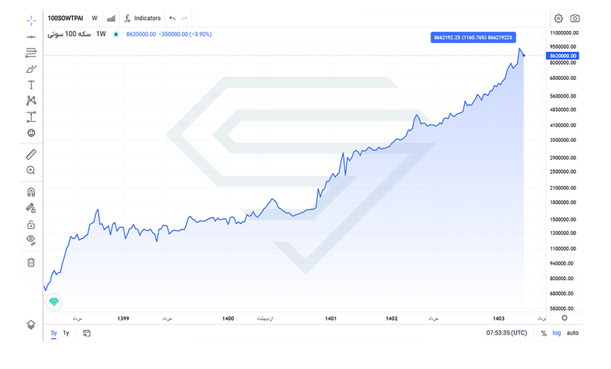This screenshot has width=611, height=369.
Task: Switch to the 1y time range
Action: (66, 333)
